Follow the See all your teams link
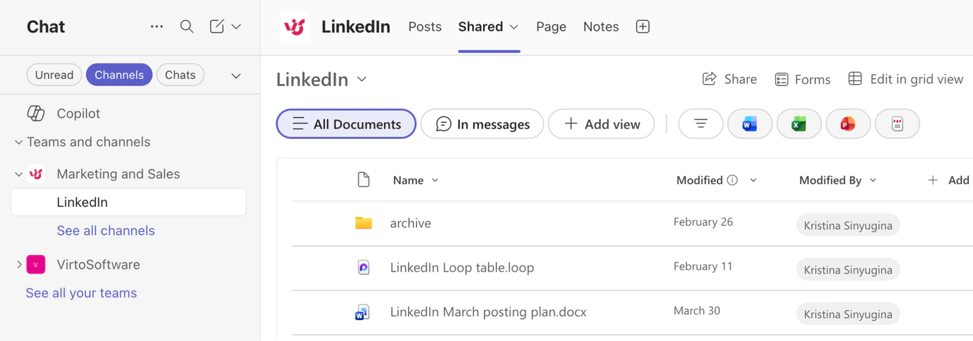Screen dimensions: 973x341 [x=81, y=293]
